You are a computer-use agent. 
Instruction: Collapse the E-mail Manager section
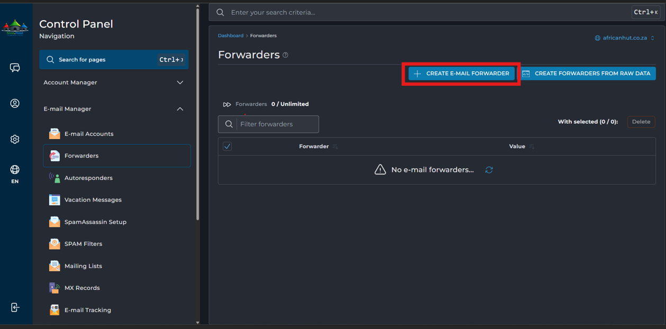(x=114, y=109)
